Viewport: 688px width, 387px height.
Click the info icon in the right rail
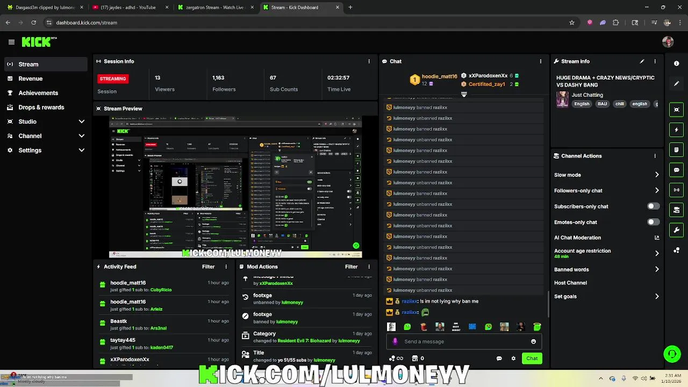click(x=677, y=63)
